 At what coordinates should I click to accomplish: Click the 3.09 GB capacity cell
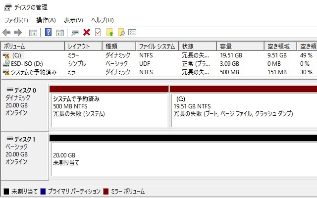coord(229,64)
